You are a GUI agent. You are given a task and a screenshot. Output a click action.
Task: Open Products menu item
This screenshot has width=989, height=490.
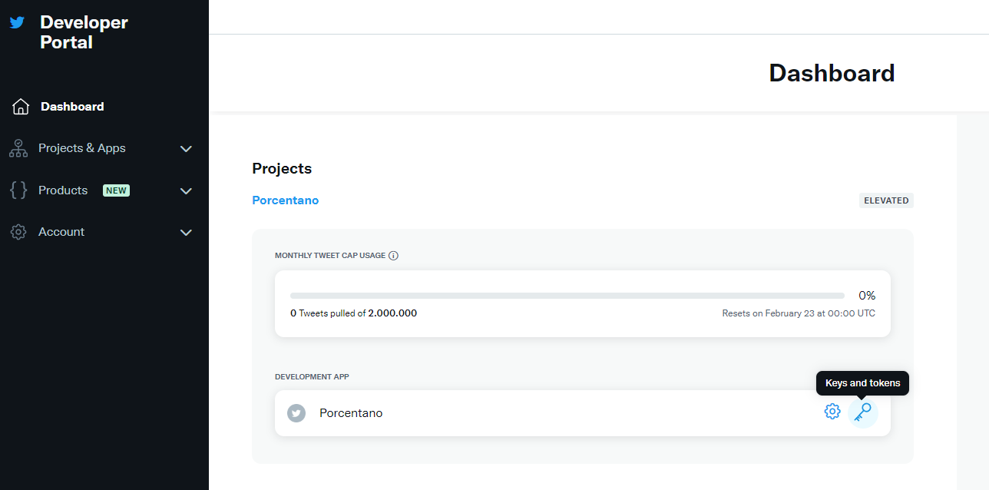pos(63,190)
